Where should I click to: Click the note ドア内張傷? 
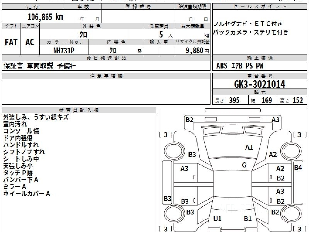tap(18, 138)
